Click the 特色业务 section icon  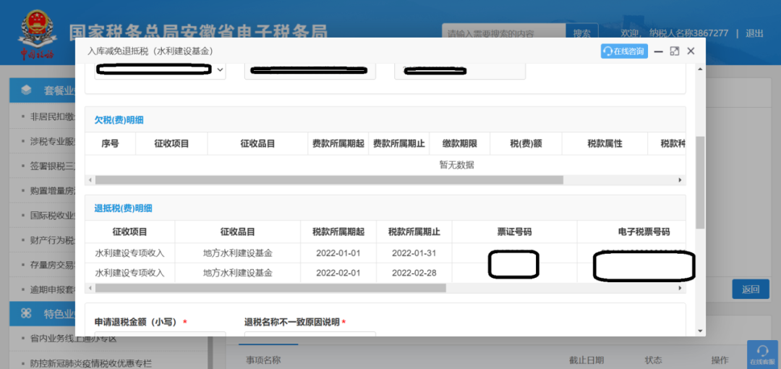pos(26,313)
